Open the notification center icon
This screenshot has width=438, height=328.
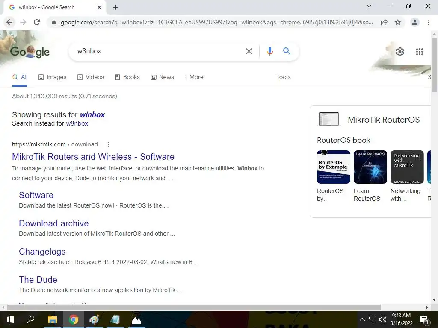(x=424, y=319)
